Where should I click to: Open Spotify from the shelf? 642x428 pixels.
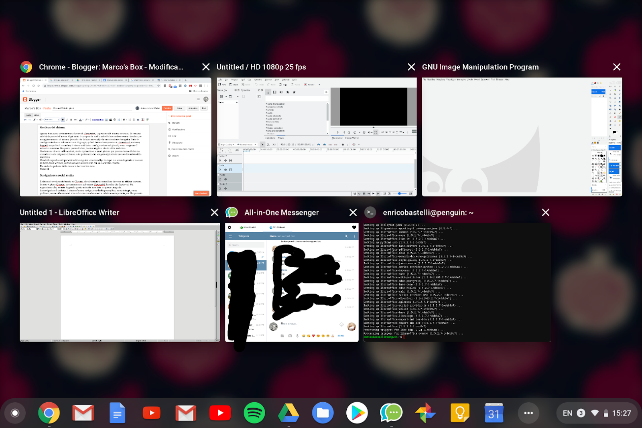254,413
